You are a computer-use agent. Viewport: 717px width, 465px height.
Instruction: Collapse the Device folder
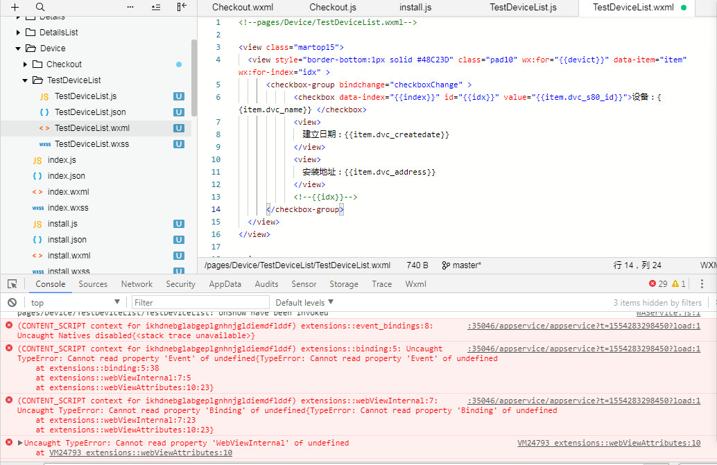point(19,49)
